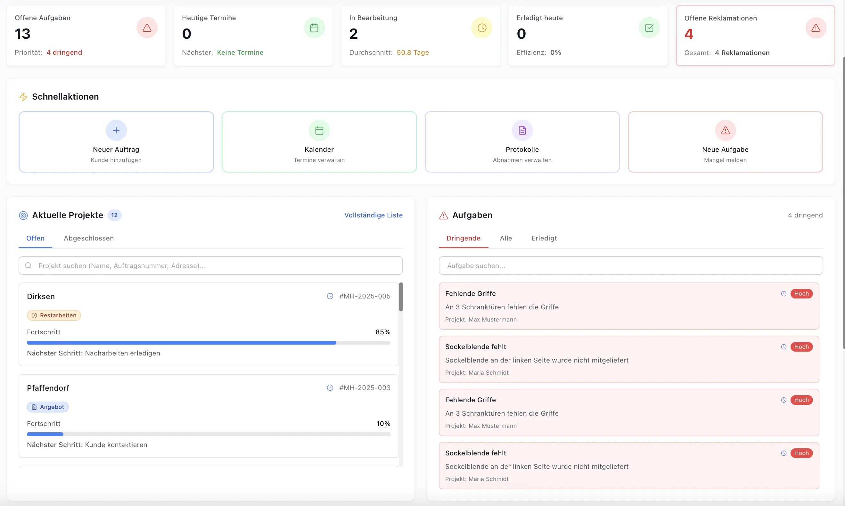
Task: Switch to the Offen projects tab
Action: pyautogui.click(x=36, y=238)
